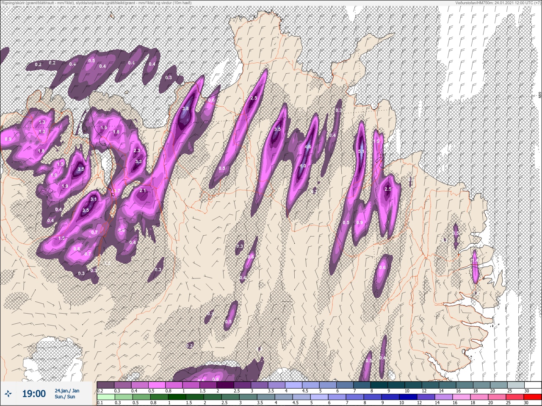Click the '24.jan./ Jan' date text
Viewport: 542px width, 406px height.
point(67,390)
